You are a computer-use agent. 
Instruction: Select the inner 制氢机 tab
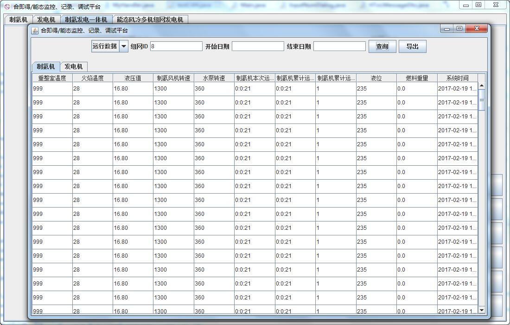(x=46, y=67)
